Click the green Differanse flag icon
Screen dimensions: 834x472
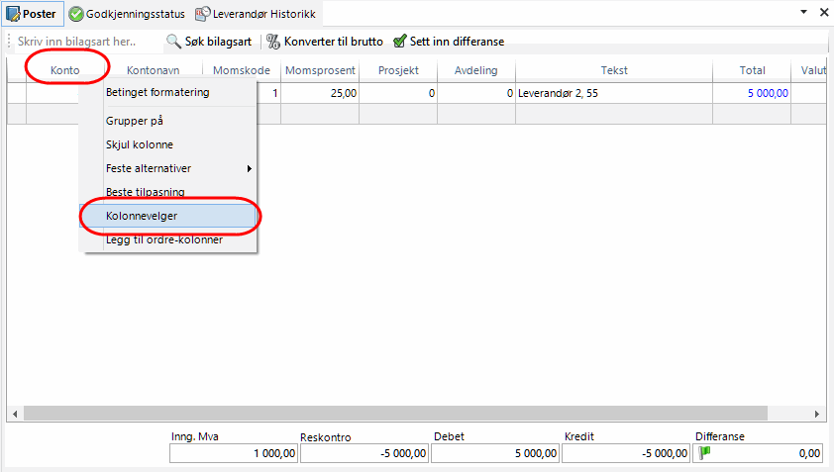point(705,452)
